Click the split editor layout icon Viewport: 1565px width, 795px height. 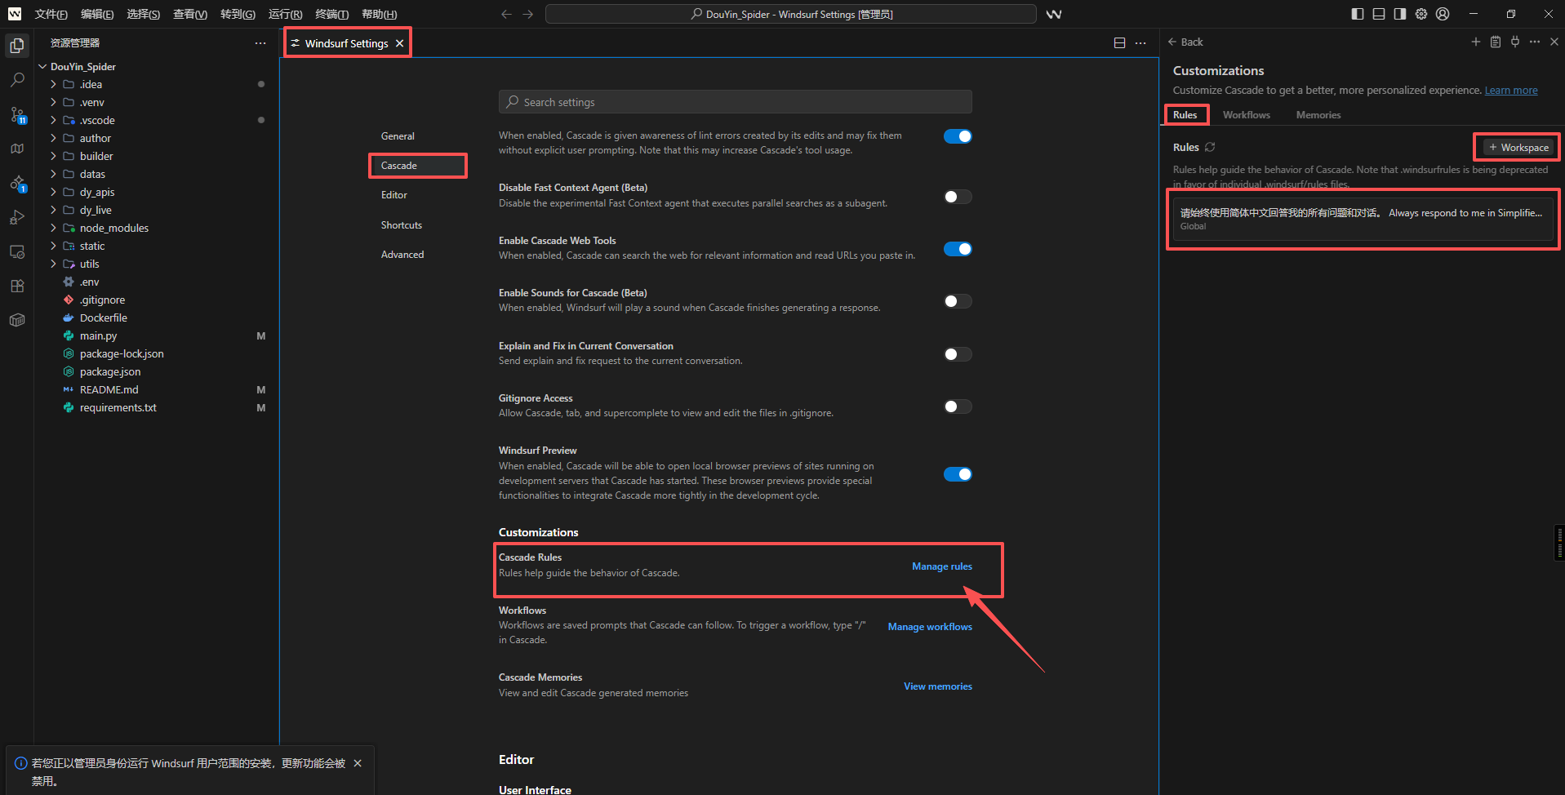click(x=1119, y=43)
